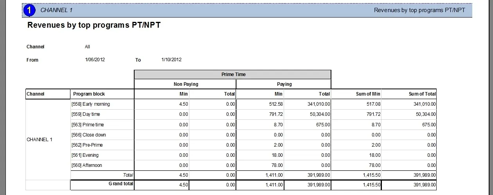The width and height of the screenshot is (493, 195).
Task: Click the blue circle number 1 icon
Action: click(x=30, y=10)
